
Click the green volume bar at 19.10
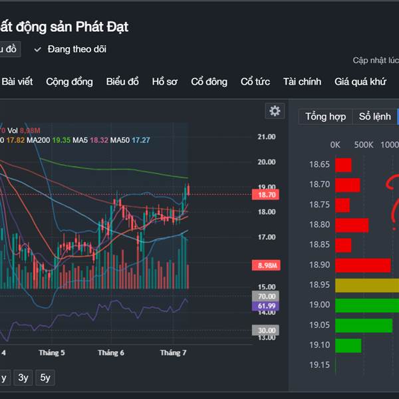348,346
